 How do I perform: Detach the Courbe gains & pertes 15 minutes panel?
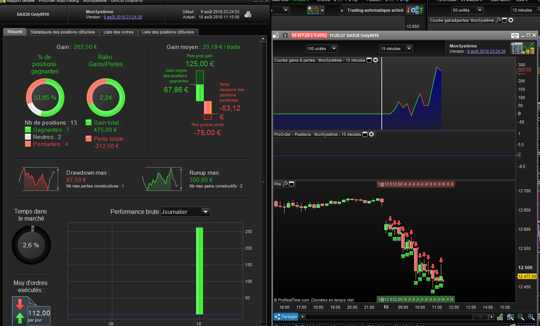(x=369, y=60)
